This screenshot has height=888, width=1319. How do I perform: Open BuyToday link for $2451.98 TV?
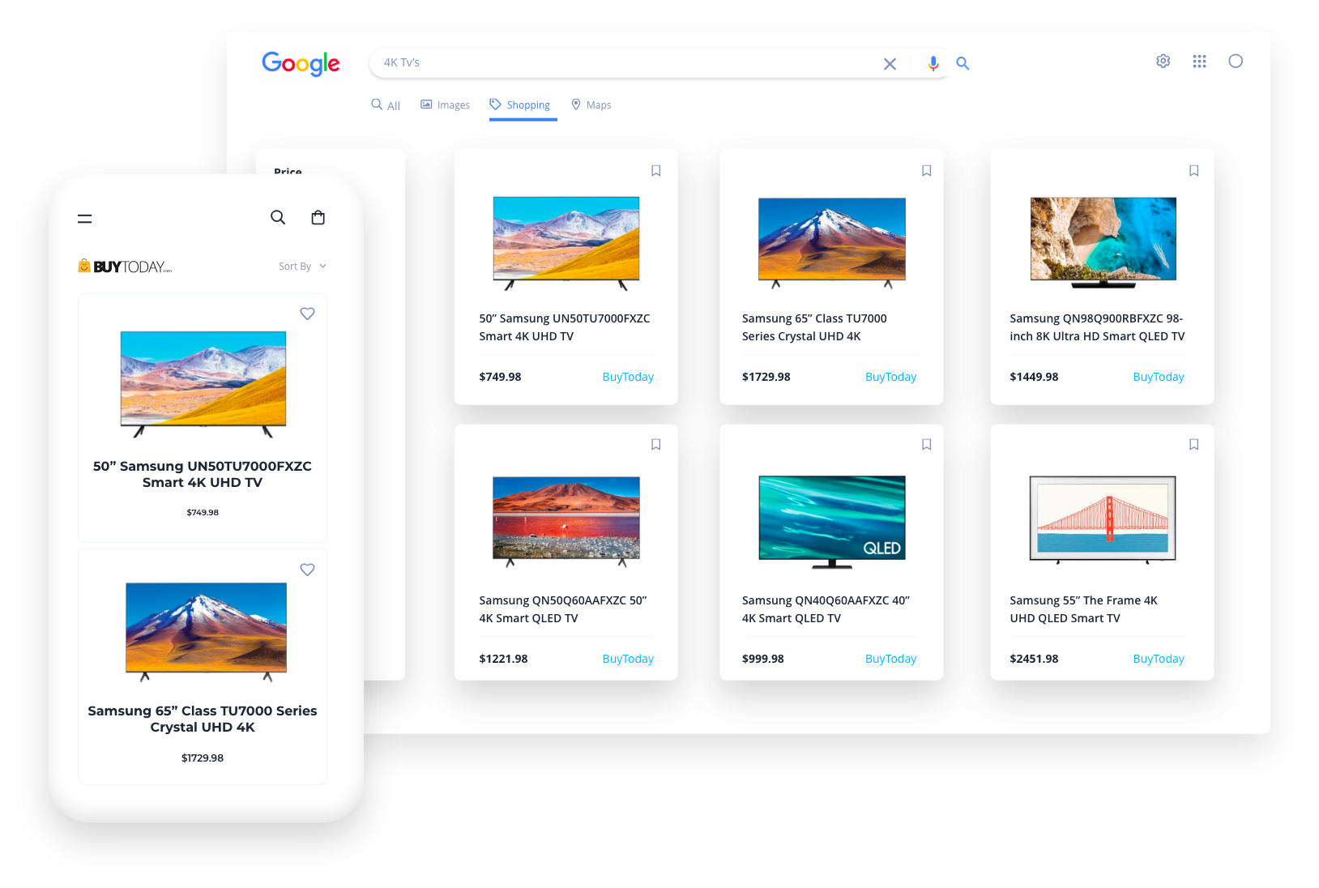coord(1159,659)
